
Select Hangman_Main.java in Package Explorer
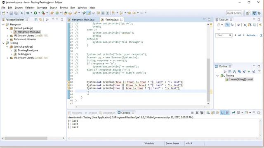(29, 32)
